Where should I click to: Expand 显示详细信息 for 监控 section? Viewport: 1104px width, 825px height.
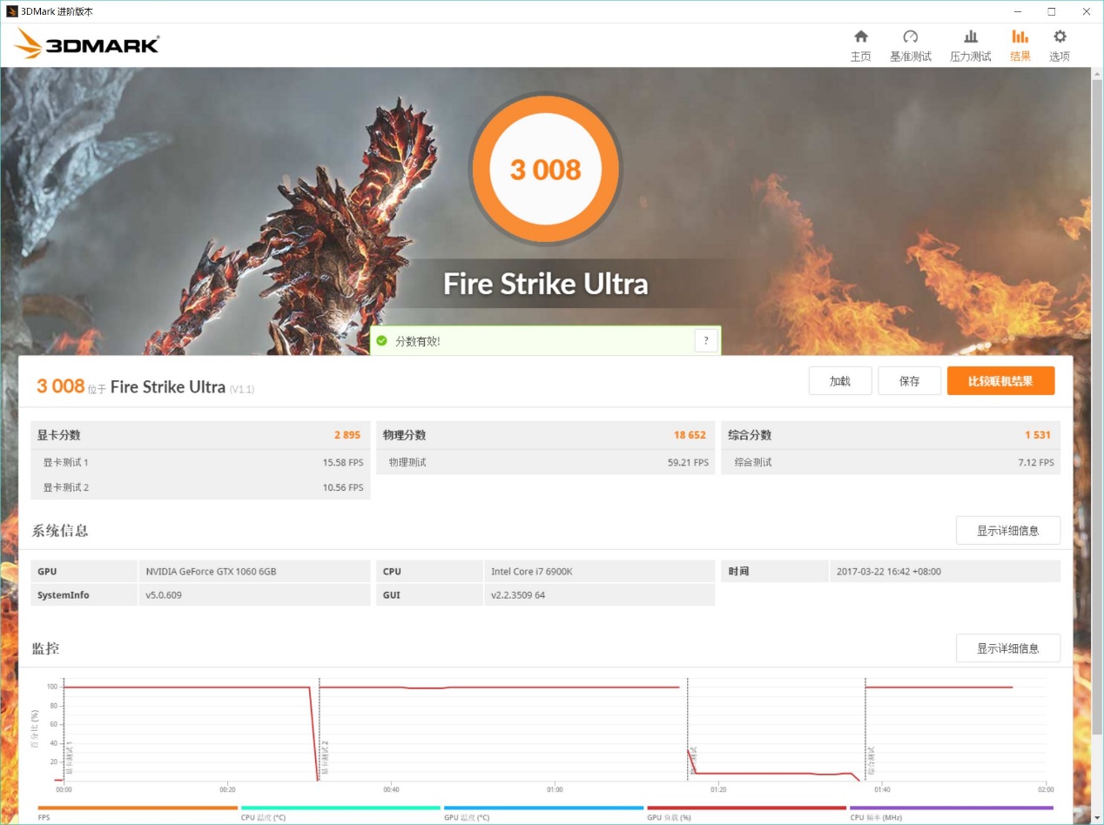(1007, 648)
